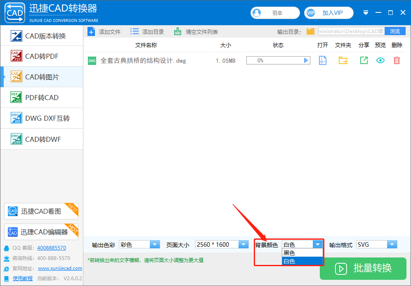Image resolution: width=411 pixels, height=286 pixels.
Task: Open the www.xunjiecad.com link
Action: click(x=60, y=268)
